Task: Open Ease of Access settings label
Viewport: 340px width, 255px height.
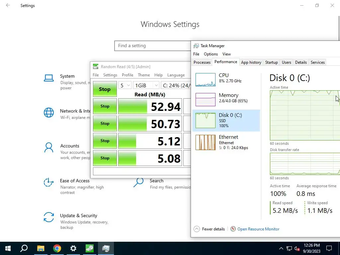Action: click(x=75, y=181)
